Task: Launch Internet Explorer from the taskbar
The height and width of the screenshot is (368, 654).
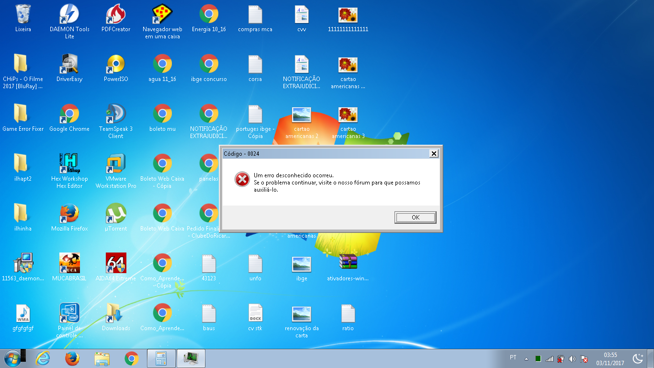Action: pyautogui.click(x=43, y=358)
